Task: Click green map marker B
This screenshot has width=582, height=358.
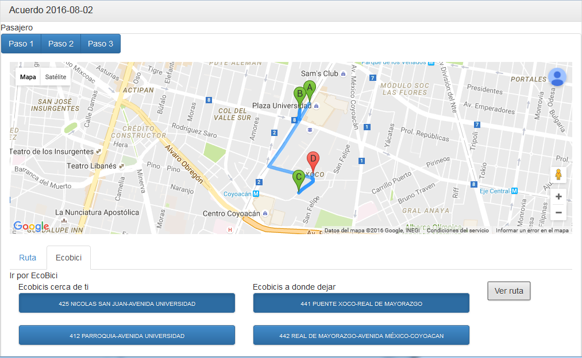Action: point(299,96)
